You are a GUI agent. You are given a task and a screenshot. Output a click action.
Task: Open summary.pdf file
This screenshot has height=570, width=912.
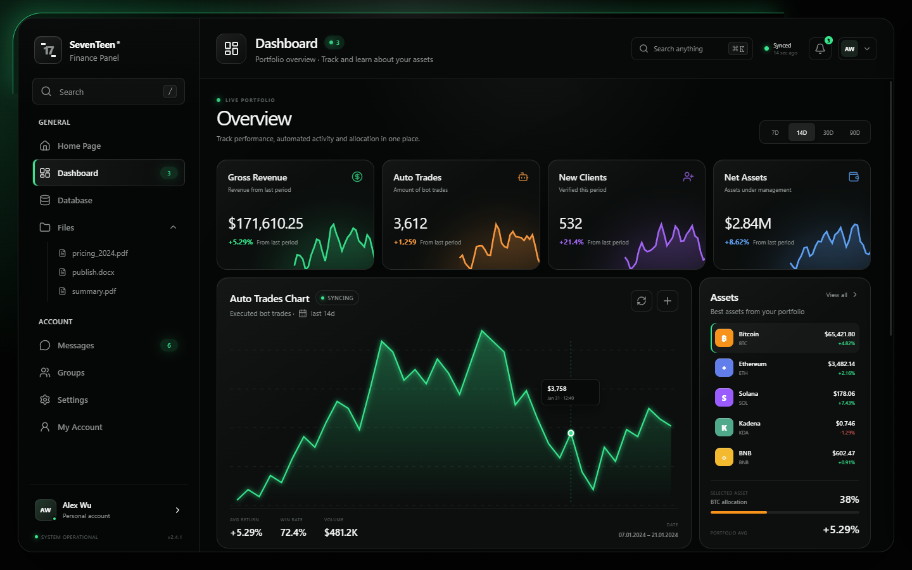point(94,291)
